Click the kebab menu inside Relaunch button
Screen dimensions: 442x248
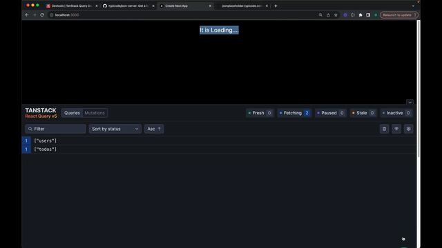point(415,15)
